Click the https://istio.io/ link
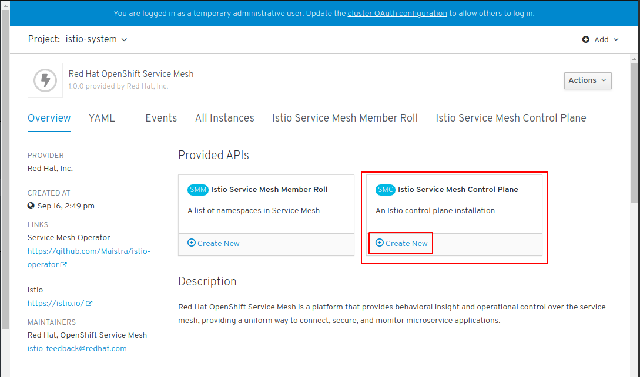640x377 pixels. point(56,303)
